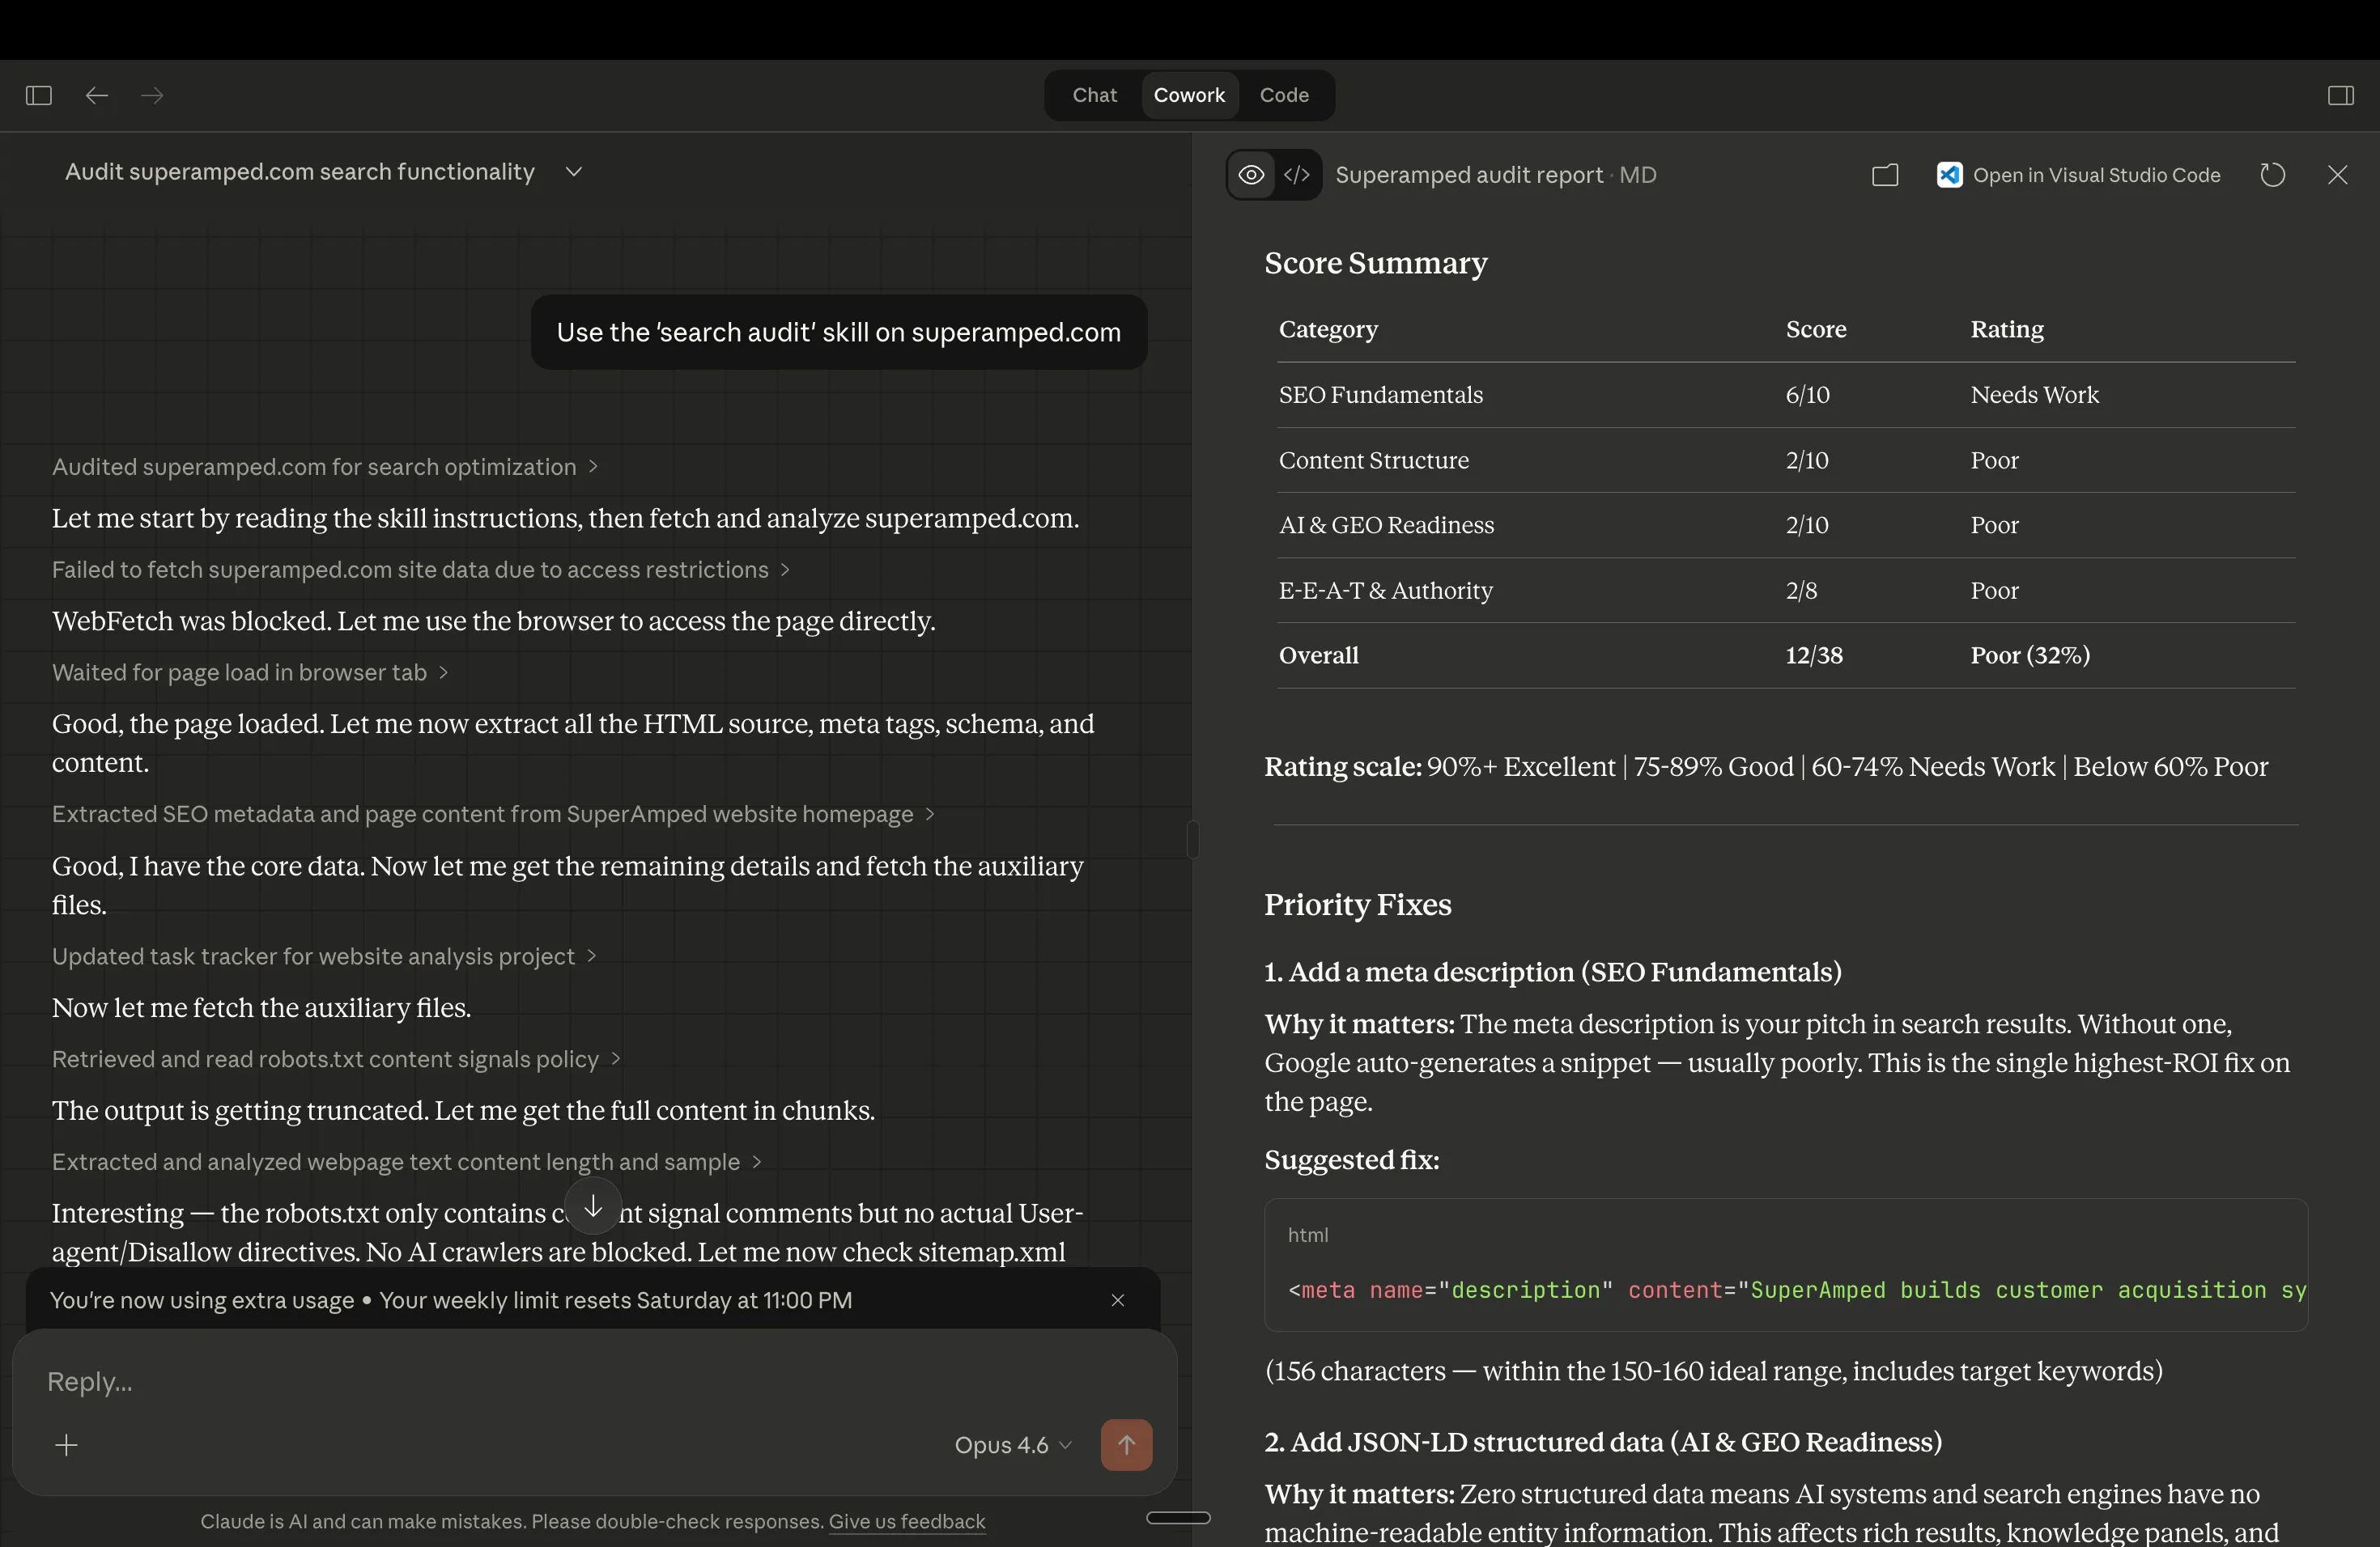Switch to the Chat tab
This screenshot has width=2380, height=1547.
[1094, 95]
